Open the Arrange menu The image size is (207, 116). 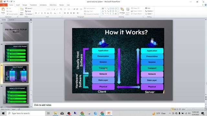122,11
